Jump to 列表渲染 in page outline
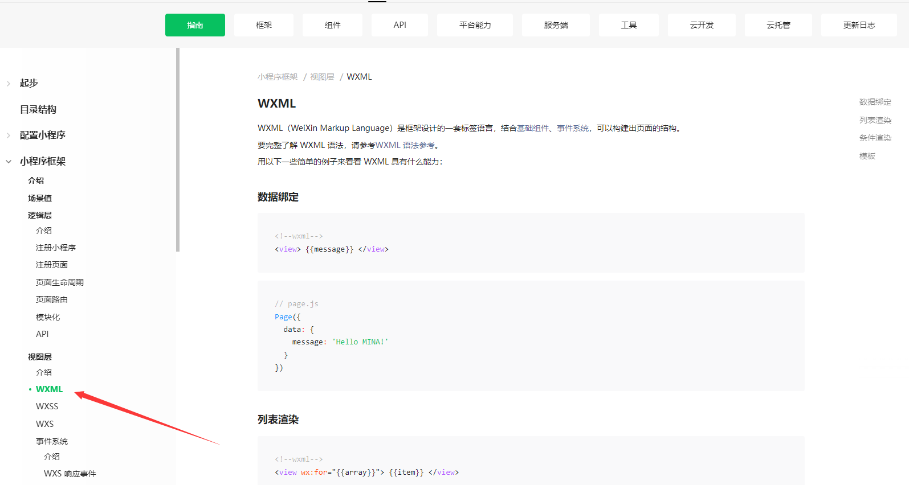 (x=875, y=120)
